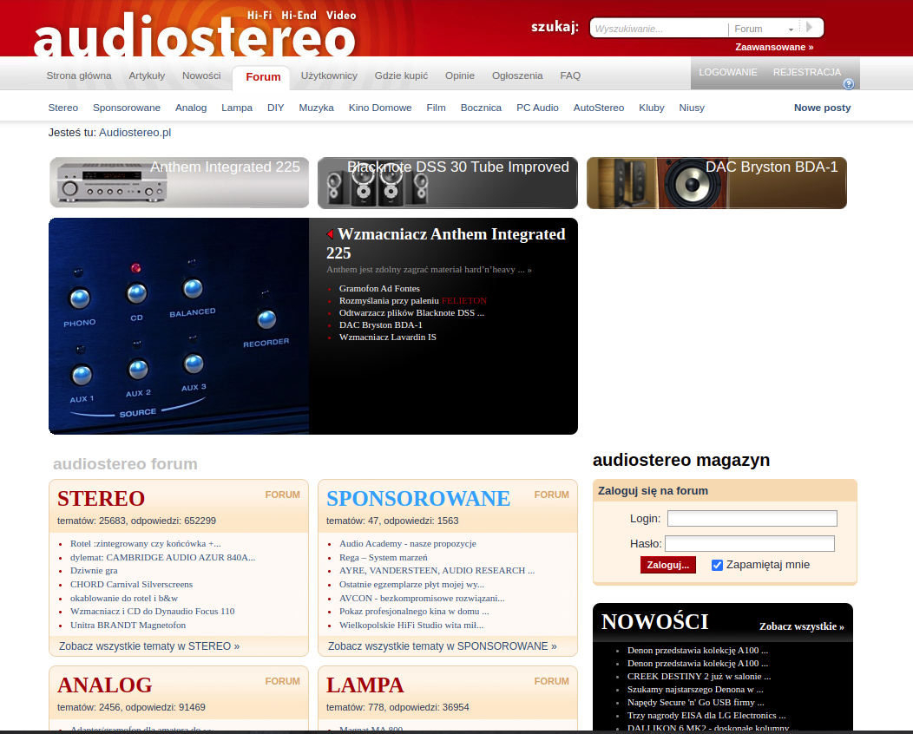This screenshot has height=734, width=913.
Task: Open the Gdzie kupić tab
Action: click(x=401, y=75)
